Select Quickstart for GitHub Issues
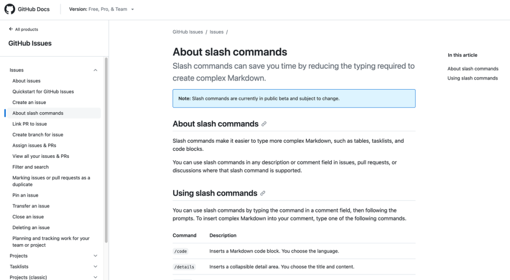Viewport: 510px width, 280px height. point(43,92)
